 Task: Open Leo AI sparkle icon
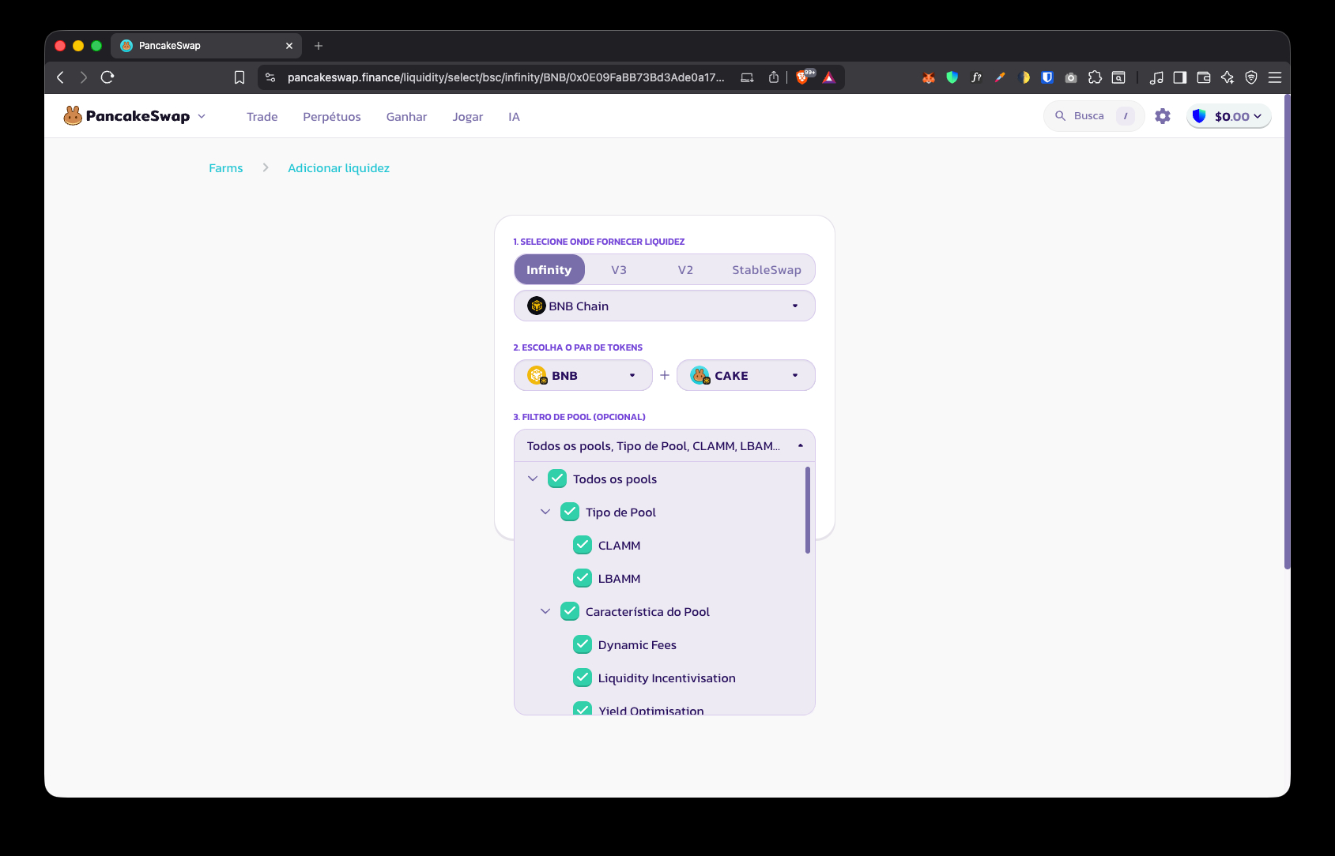[x=1228, y=77]
